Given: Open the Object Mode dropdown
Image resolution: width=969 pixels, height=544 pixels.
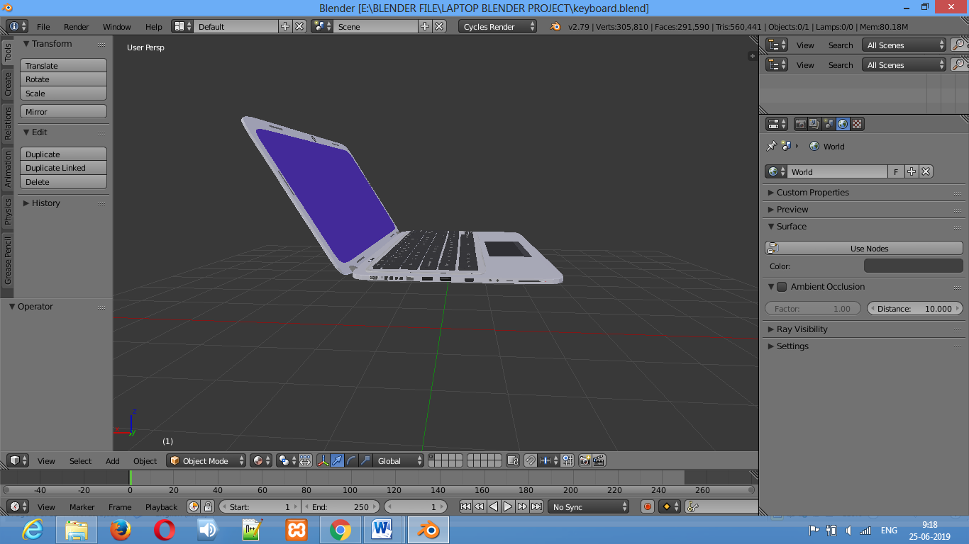Looking at the screenshot, I should [x=206, y=460].
